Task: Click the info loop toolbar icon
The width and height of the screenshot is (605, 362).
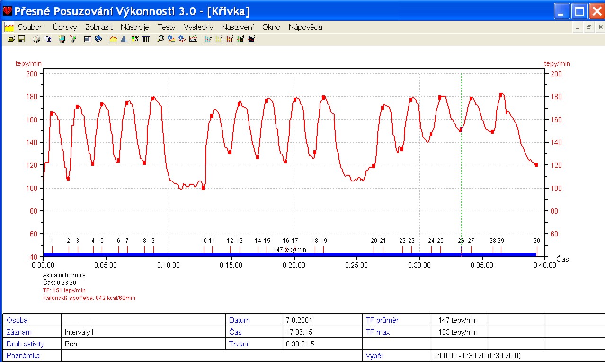Action: click(182, 39)
